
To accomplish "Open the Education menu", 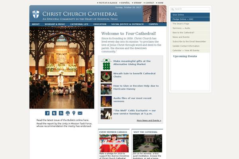I will (x=100, y=24).
